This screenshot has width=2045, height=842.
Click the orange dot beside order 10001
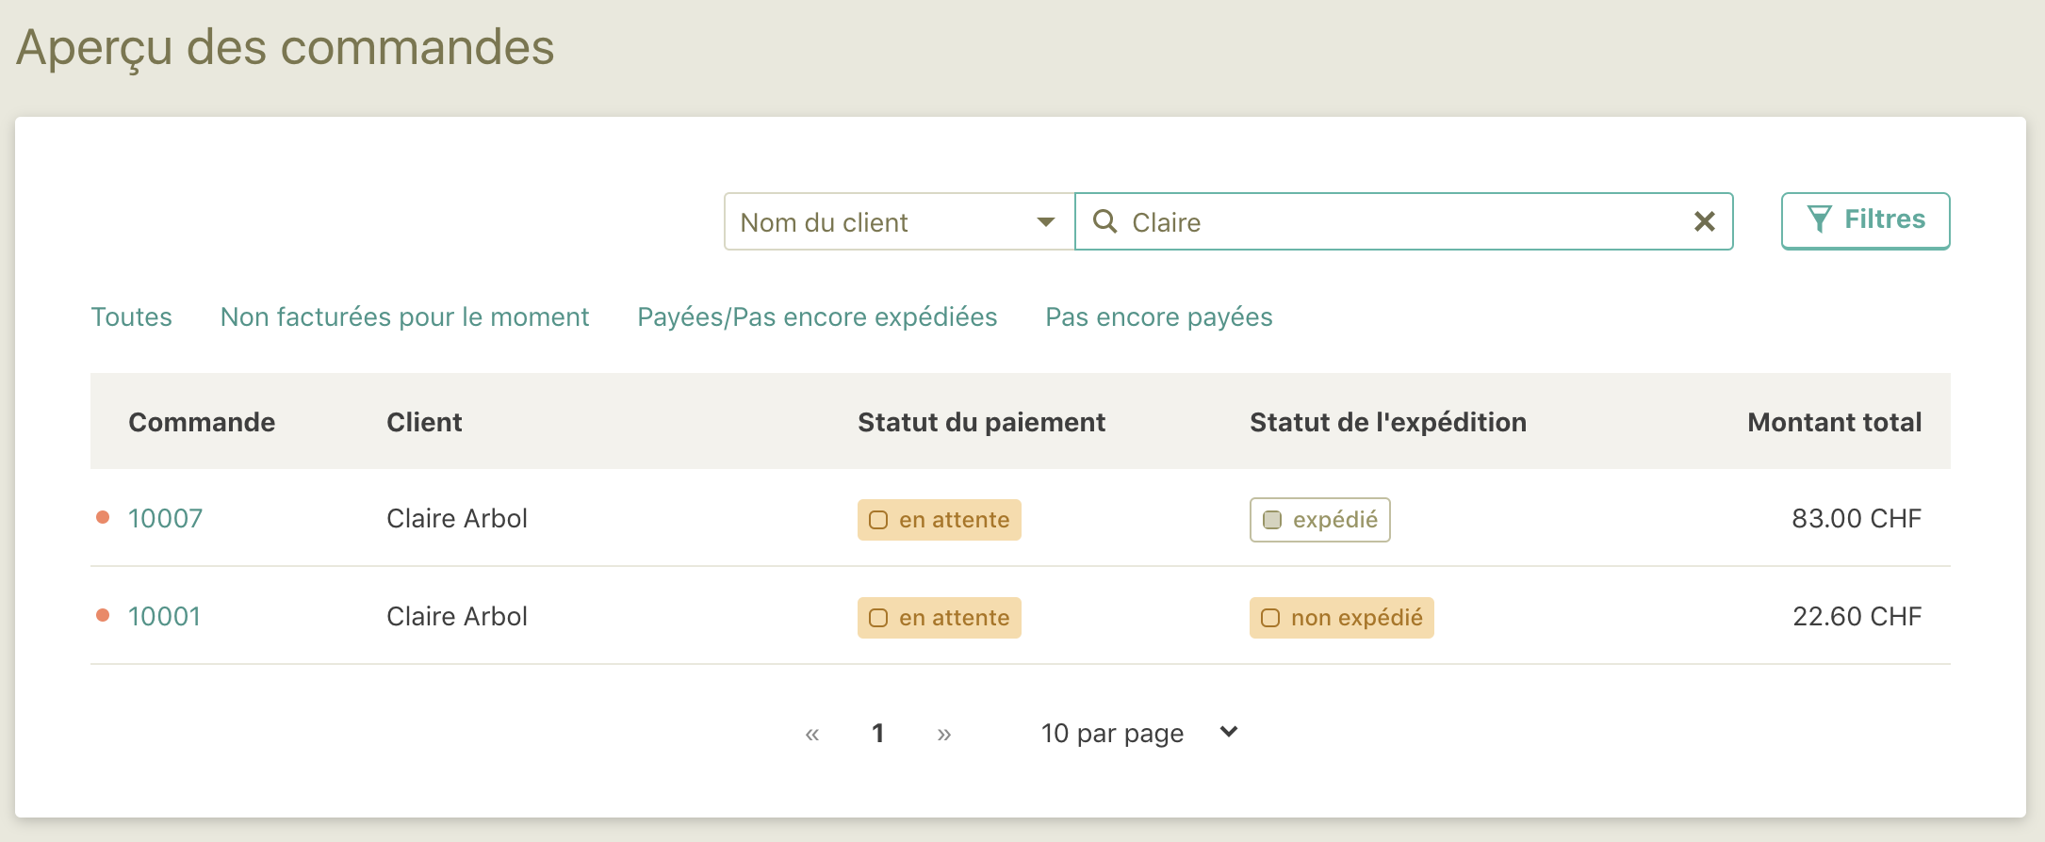pos(103,615)
